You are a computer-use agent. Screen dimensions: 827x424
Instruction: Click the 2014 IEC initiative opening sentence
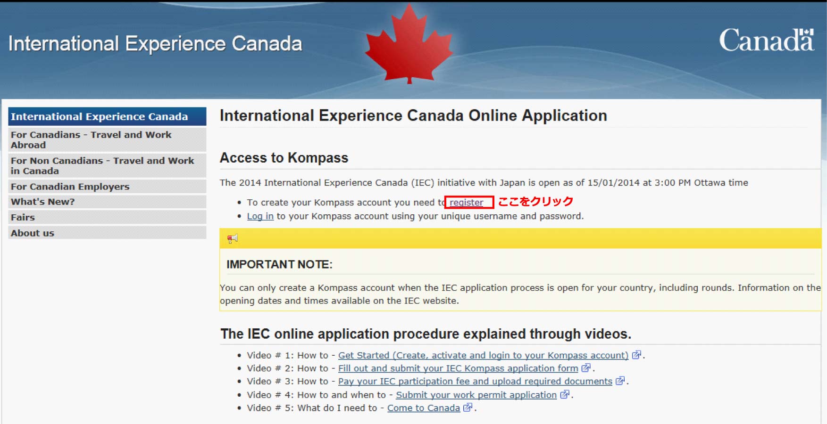click(x=484, y=182)
